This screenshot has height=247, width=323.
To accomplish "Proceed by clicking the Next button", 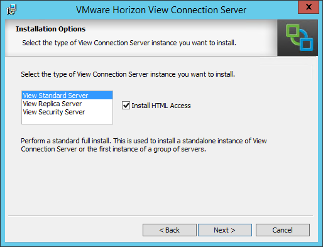I will (225, 230).
